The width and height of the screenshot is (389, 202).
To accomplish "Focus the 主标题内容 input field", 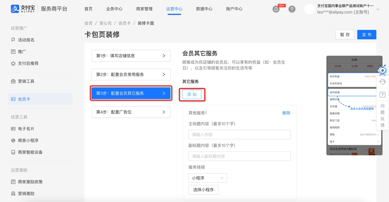I will 239,134.
